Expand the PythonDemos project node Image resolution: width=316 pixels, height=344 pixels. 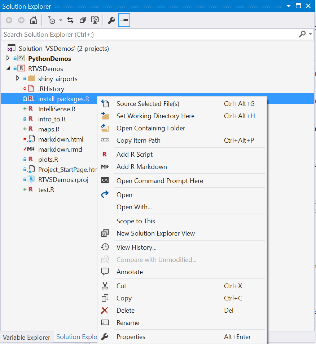tap(8, 58)
